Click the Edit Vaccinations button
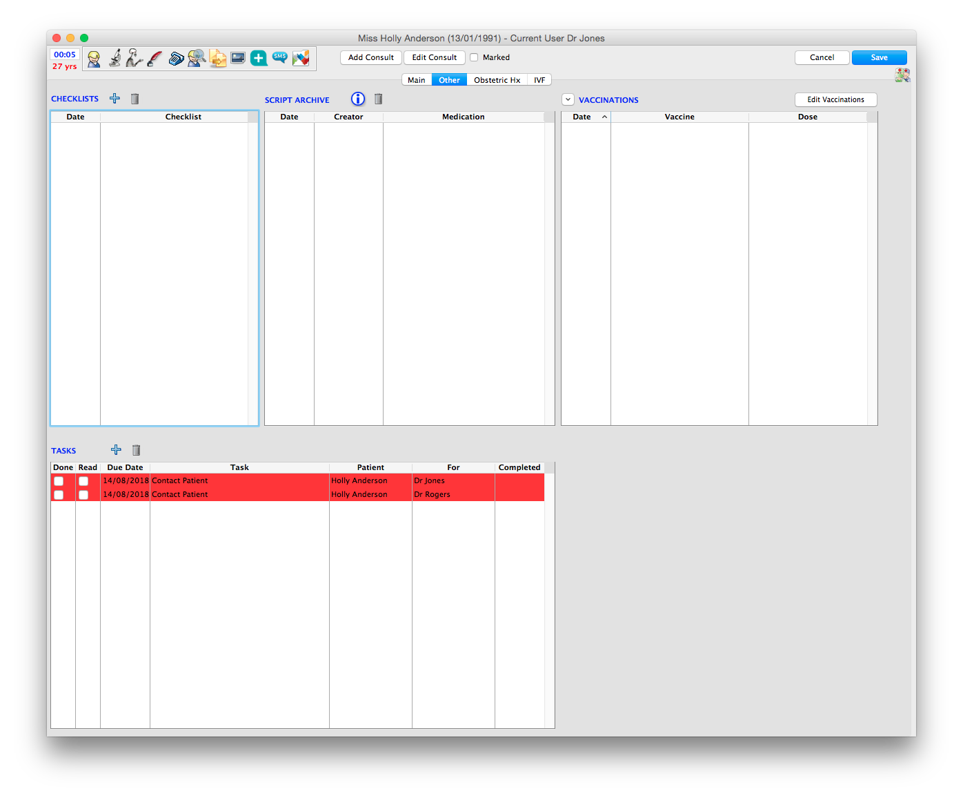 point(835,99)
